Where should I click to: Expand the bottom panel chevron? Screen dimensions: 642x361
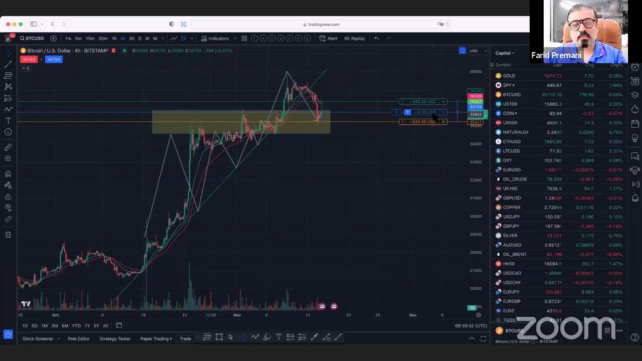pyautogui.click(x=471, y=339)
